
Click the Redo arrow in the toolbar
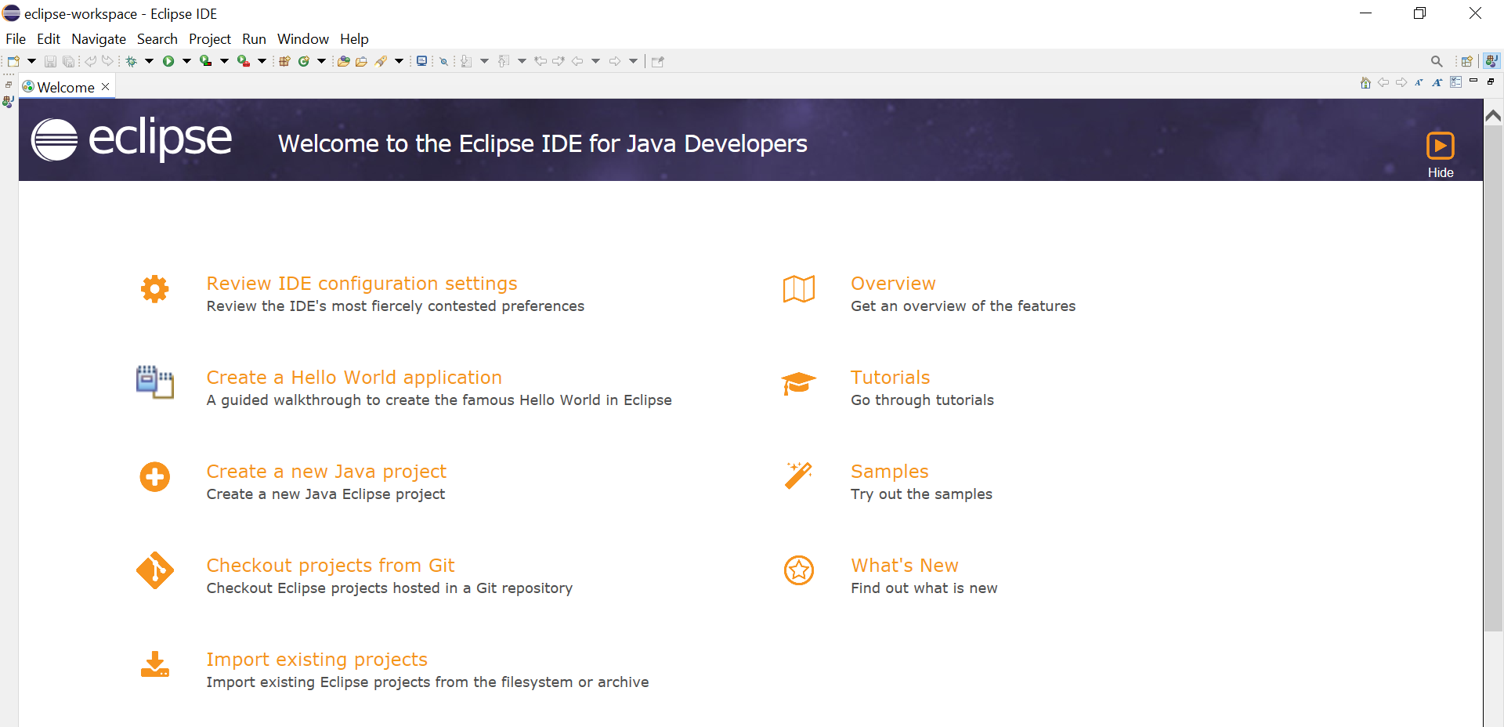click(x=107, y=61)
